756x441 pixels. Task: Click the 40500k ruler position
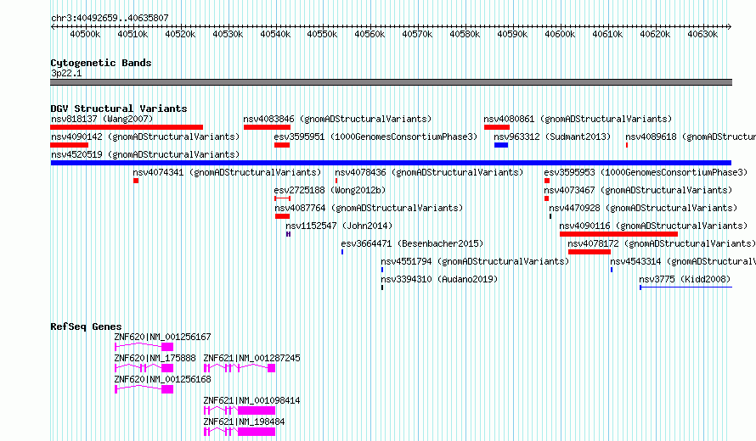(85, 34)
